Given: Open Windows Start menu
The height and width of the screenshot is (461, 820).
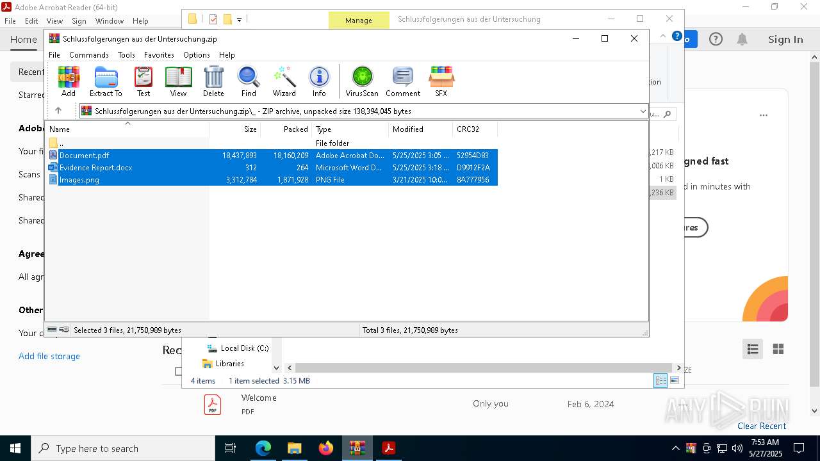Looking at the screenshot, I should coord(15,448).
